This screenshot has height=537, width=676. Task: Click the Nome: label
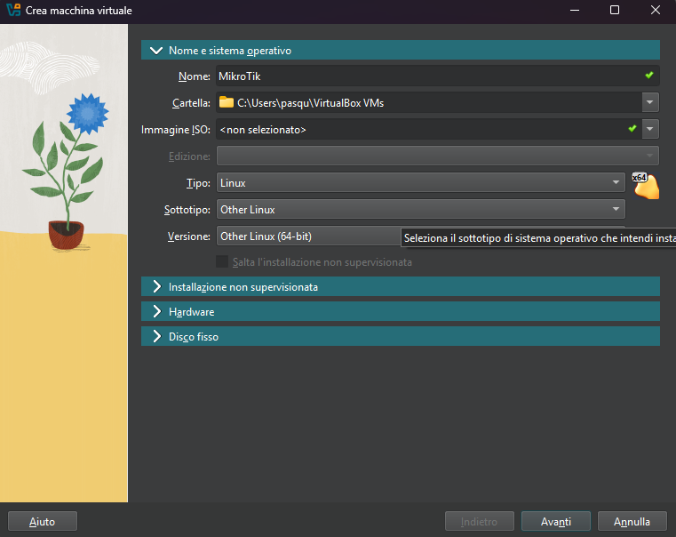coord(194,76)
